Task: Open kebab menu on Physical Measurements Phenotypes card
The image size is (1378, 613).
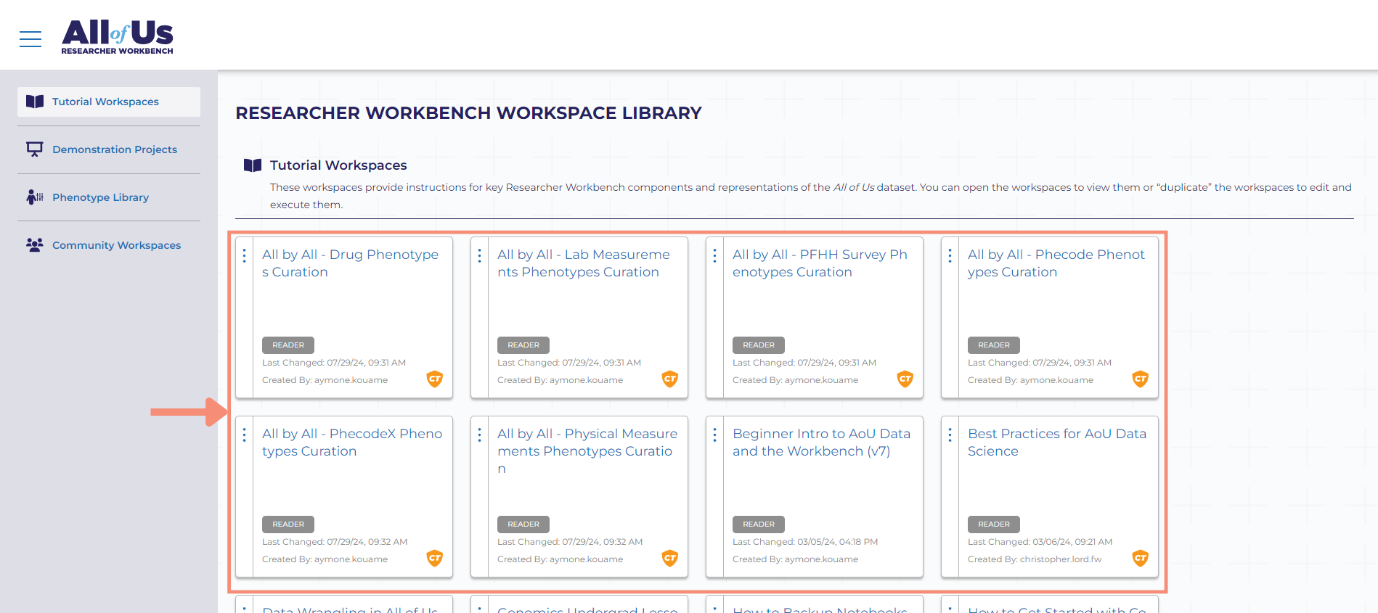Action: (480, 435)
